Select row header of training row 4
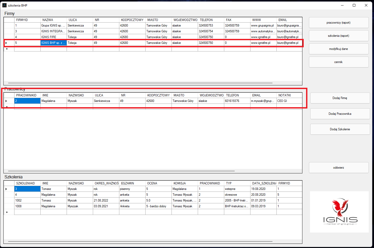This screenshot has width=374, height=248. click(x=9, y=195)
